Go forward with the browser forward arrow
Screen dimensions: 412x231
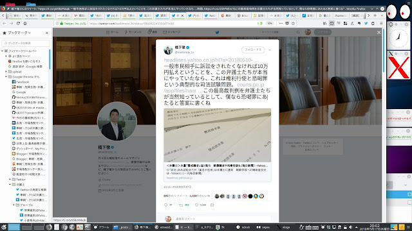12,23
